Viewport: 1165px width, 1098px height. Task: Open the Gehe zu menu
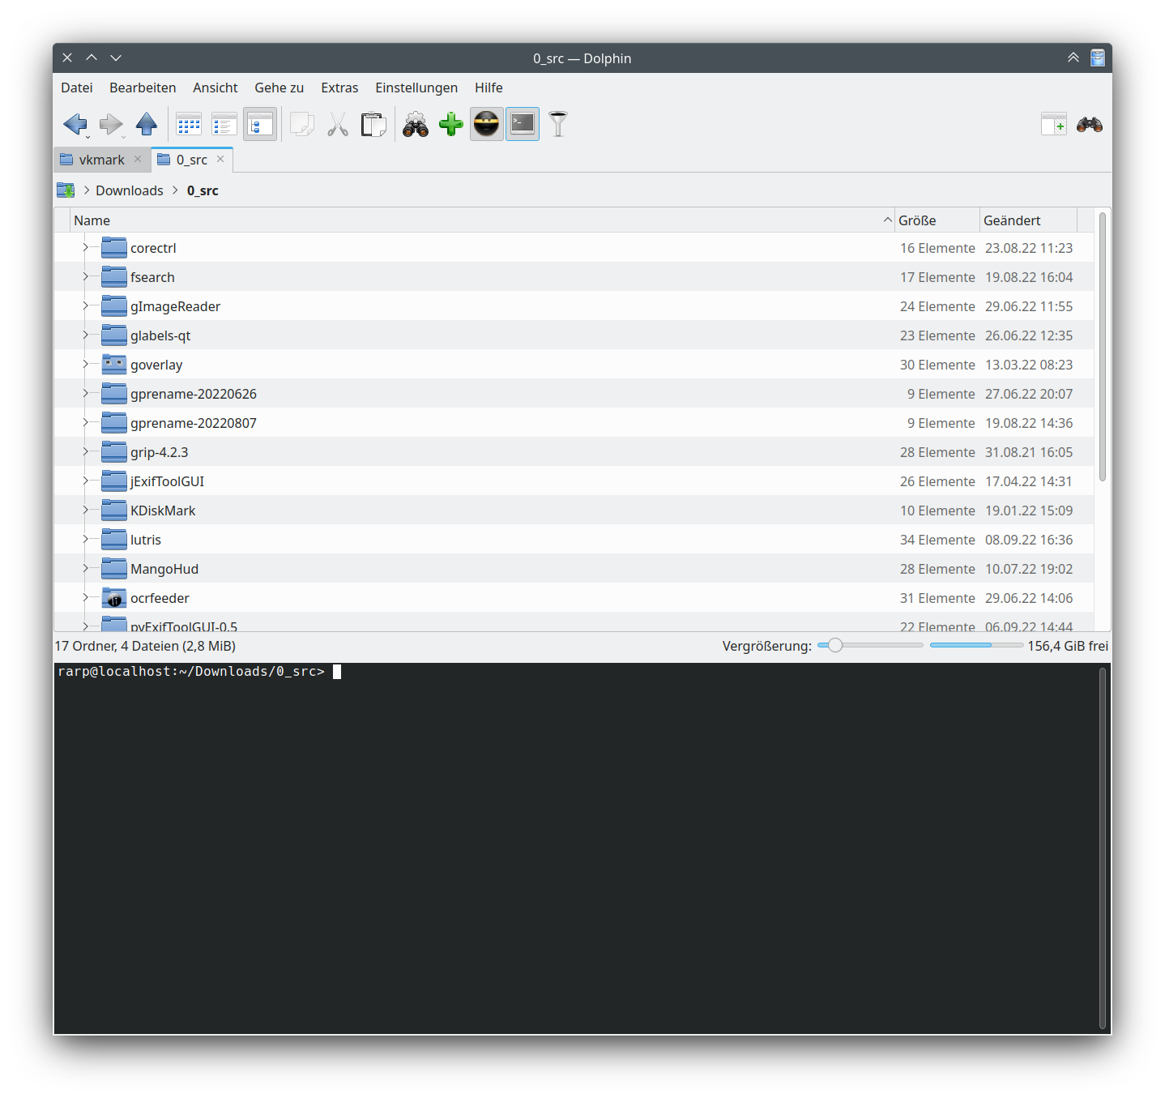(280, 88)
